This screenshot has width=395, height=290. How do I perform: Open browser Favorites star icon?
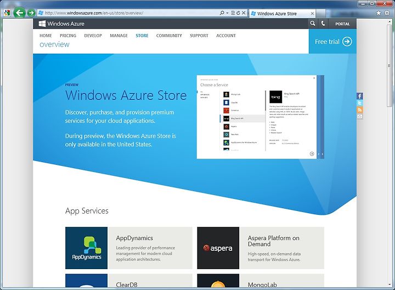(379, 13)
